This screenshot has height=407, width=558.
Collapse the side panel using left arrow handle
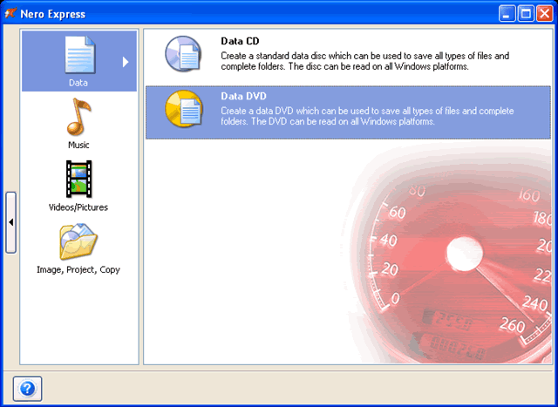point(10,222)
